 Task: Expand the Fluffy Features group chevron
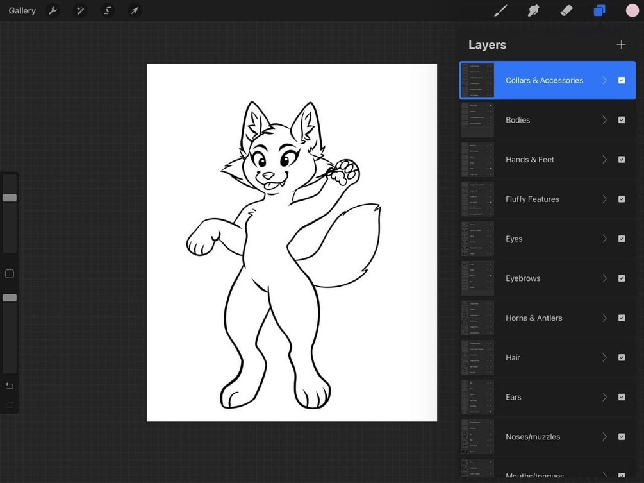(604, 199)
